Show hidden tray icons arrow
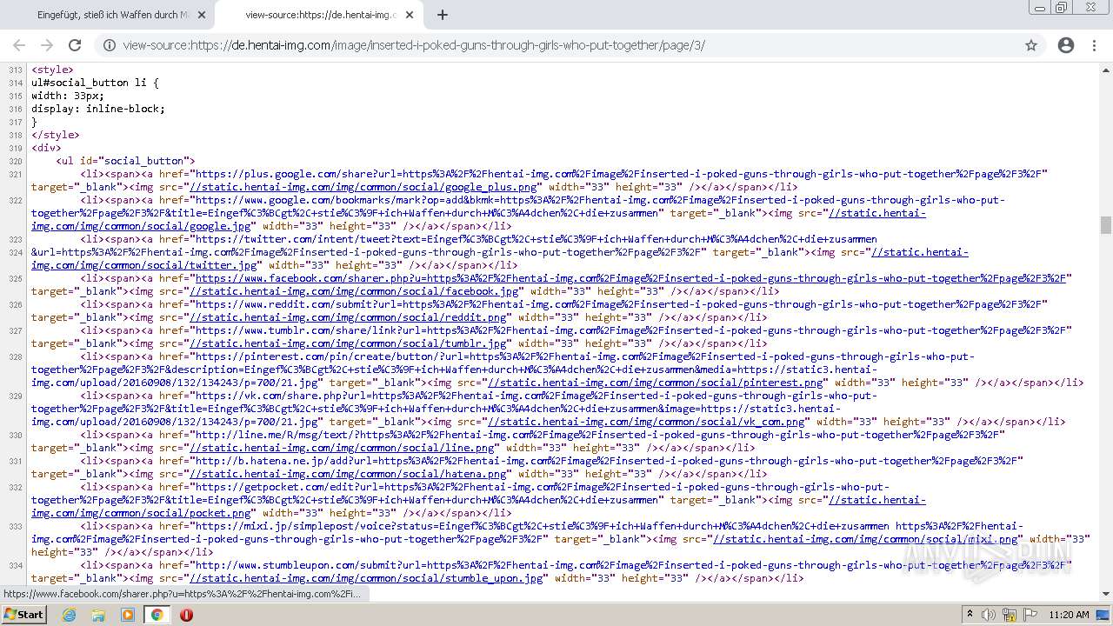Screen dimensions: 1113x626 tap(970, 615)
